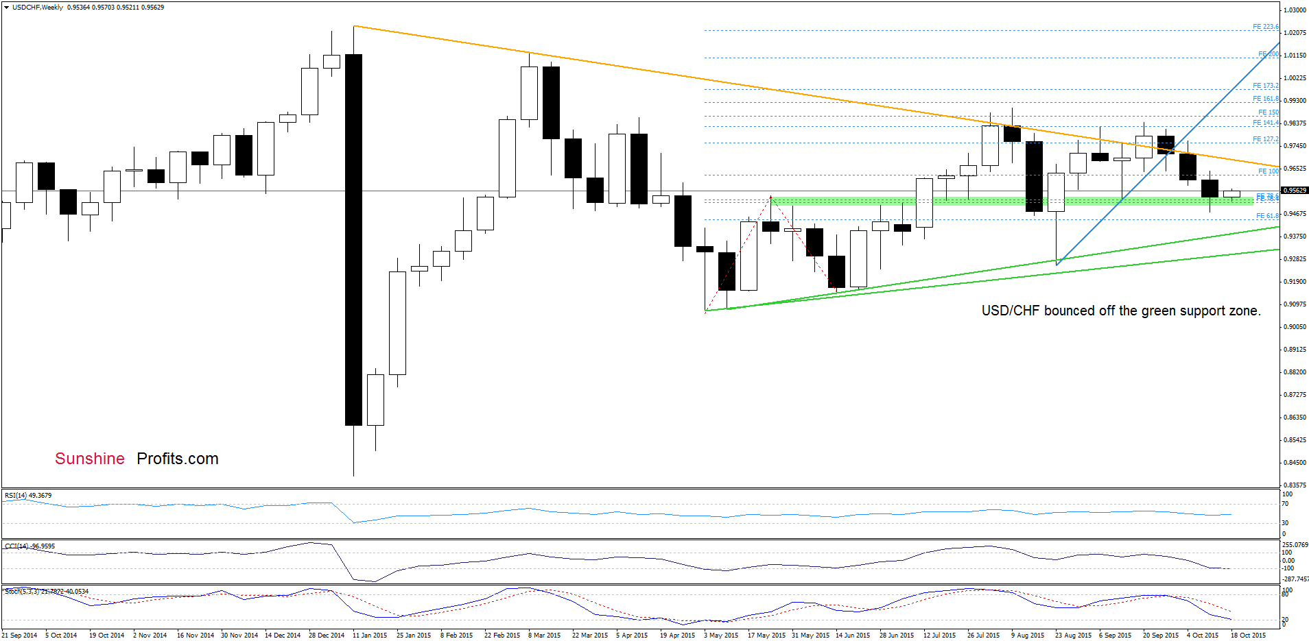The height and width of the screenshot is (641, 1309).
Task: Click the FE 200 Fibonacci level label
Action: 1269,54
